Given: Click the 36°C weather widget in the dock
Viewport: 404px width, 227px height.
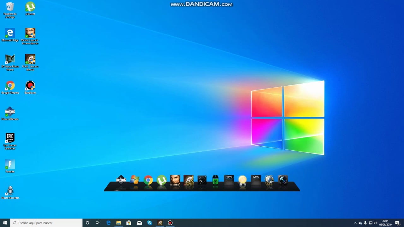Looking at the screenshot, I should tap(242, 180).
